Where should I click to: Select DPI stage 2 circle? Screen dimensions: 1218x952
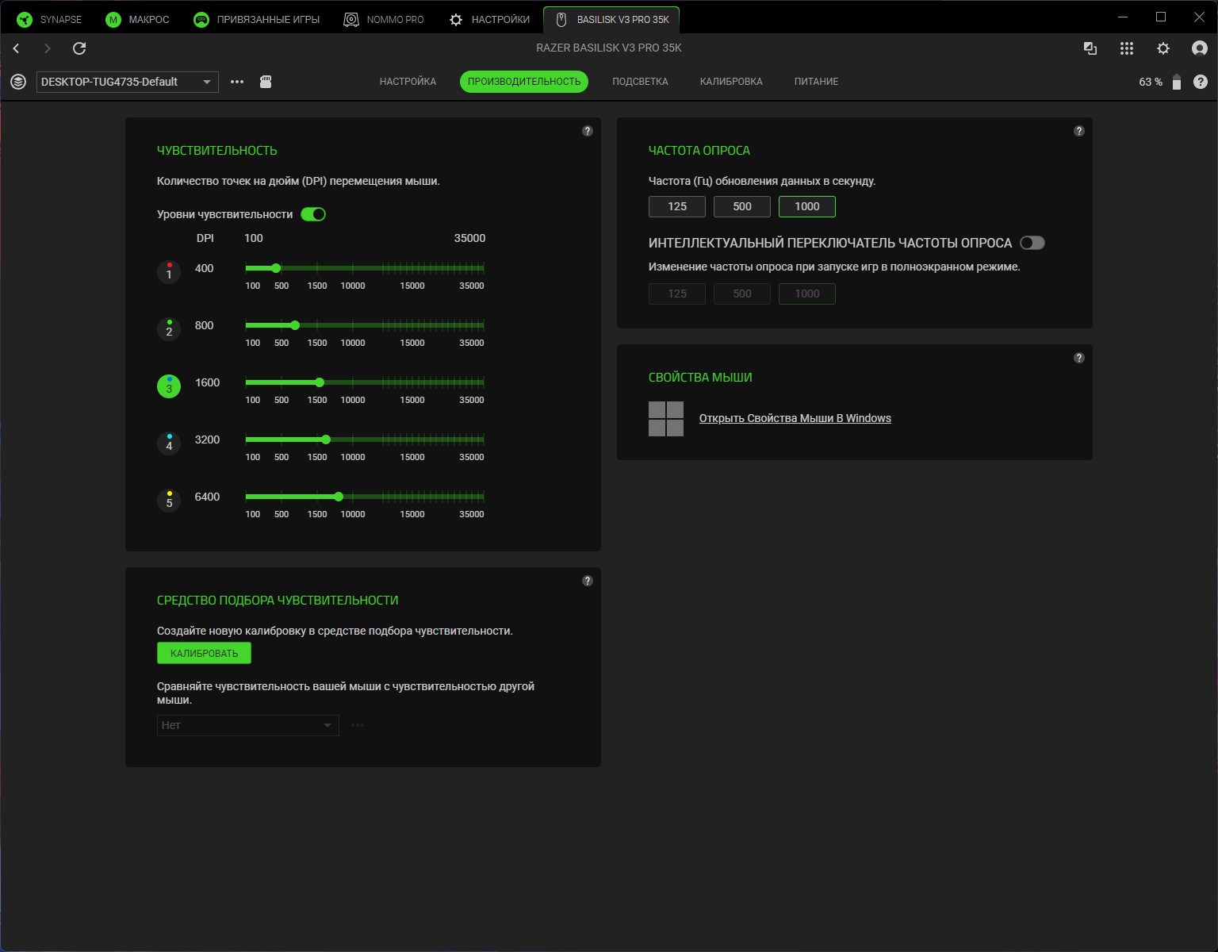(169, 328)
